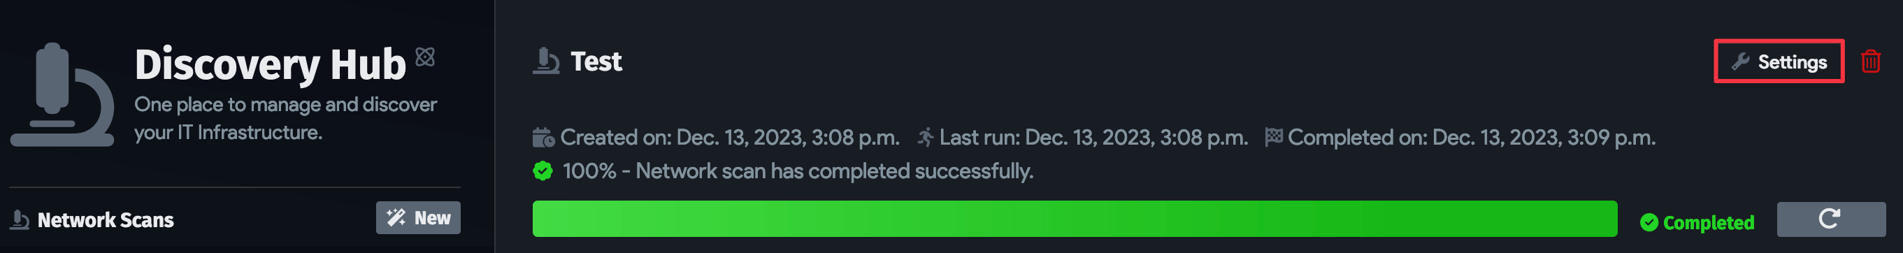Delete the Test scan with trash icon
This screenshot has width=1903, height=253.
tap(1871, 62)
